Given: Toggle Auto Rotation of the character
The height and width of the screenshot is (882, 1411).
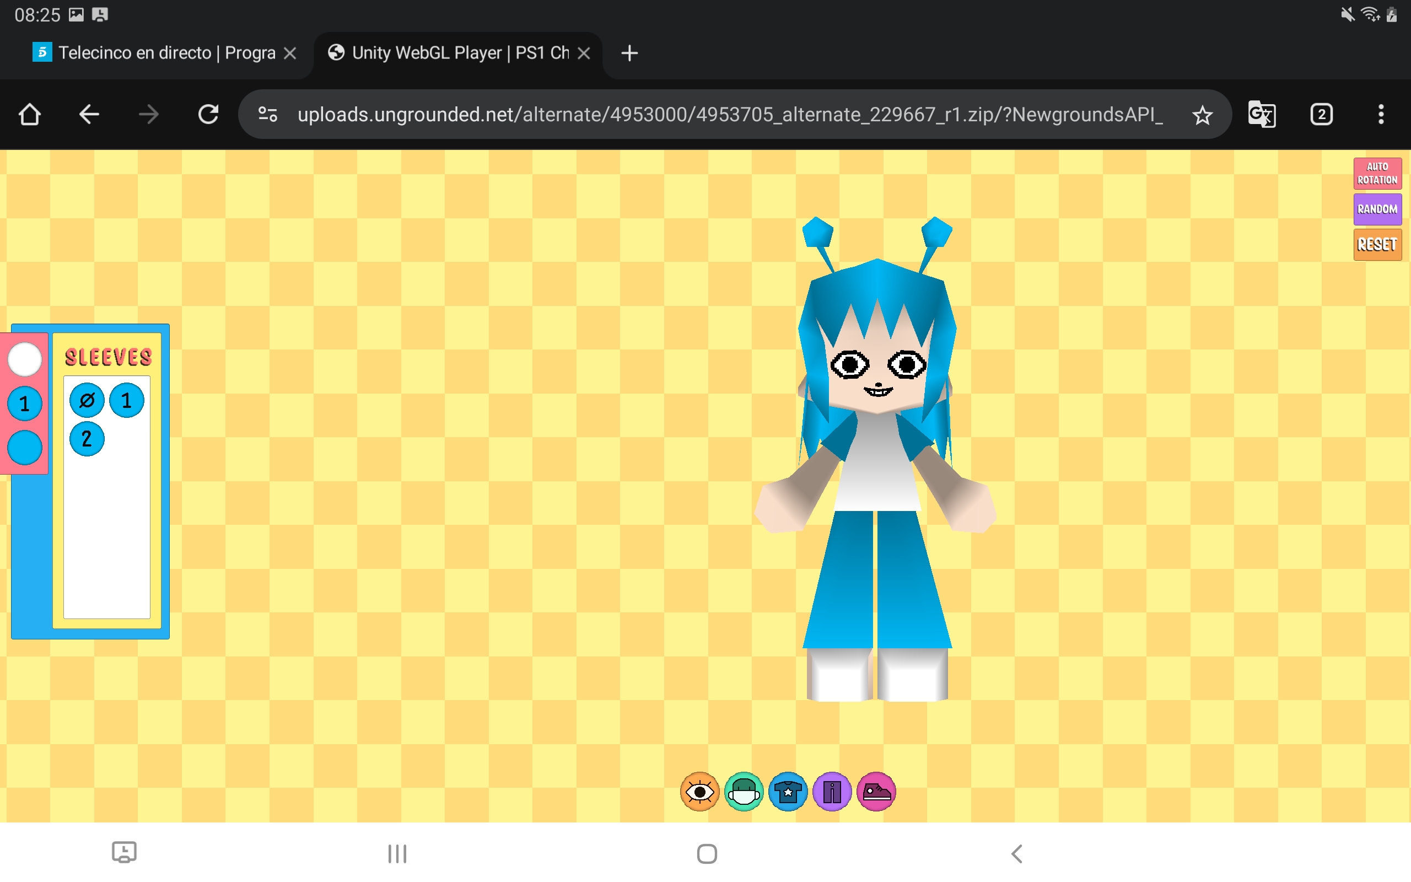Looking at the screenshot, I should [x=1377, y=173].
